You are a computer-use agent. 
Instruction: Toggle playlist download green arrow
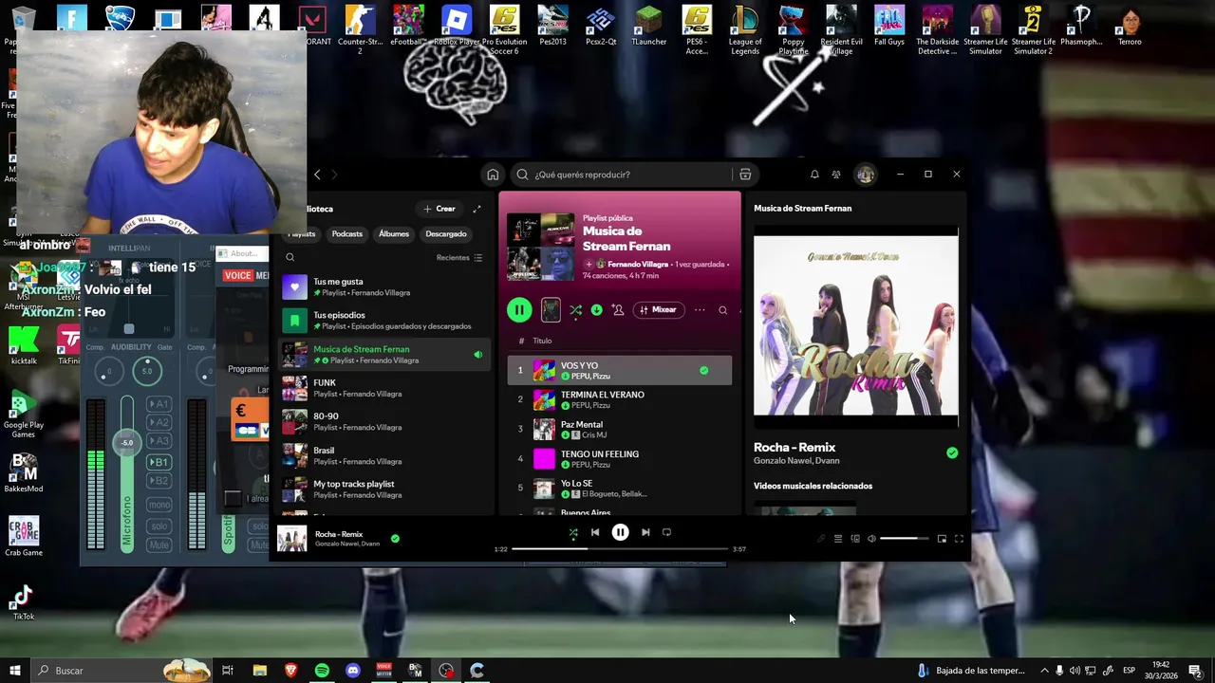(596, 309)
